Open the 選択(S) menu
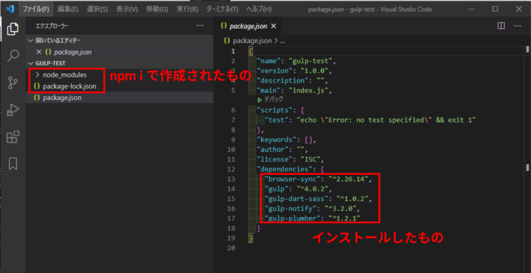The width and height of the screenshot is (531, 273). point(97,9)
